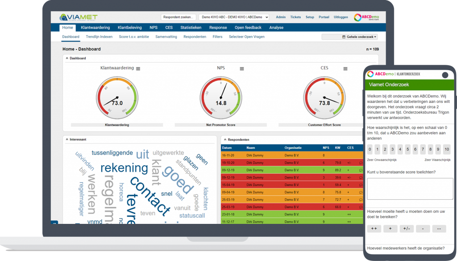Viewport: 457px width, 261px height.
Task: Click the calendar icon beside Gehele onderzoek
Action: pos(344,37)
